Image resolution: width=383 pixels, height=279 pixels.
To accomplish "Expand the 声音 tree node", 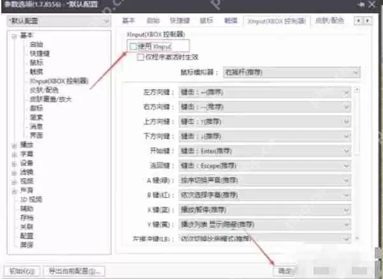I will 14,191.
